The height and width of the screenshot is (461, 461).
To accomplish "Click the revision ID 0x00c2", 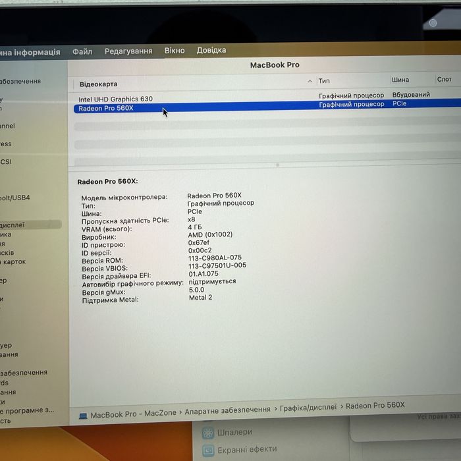I will (200, 250).
